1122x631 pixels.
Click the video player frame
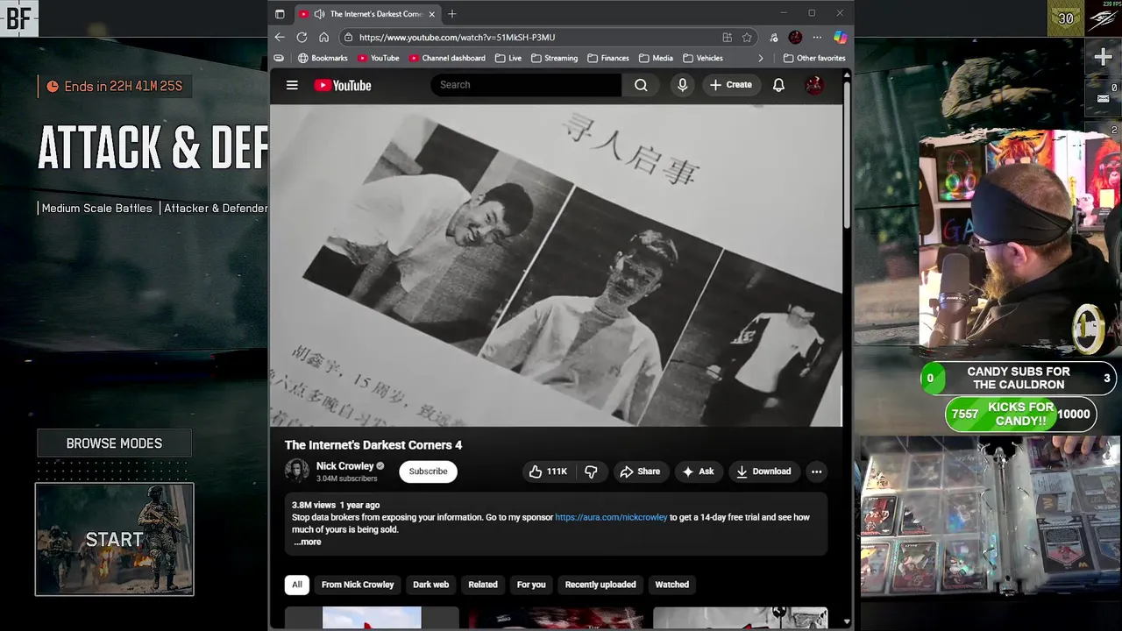[x=556, y=266]
